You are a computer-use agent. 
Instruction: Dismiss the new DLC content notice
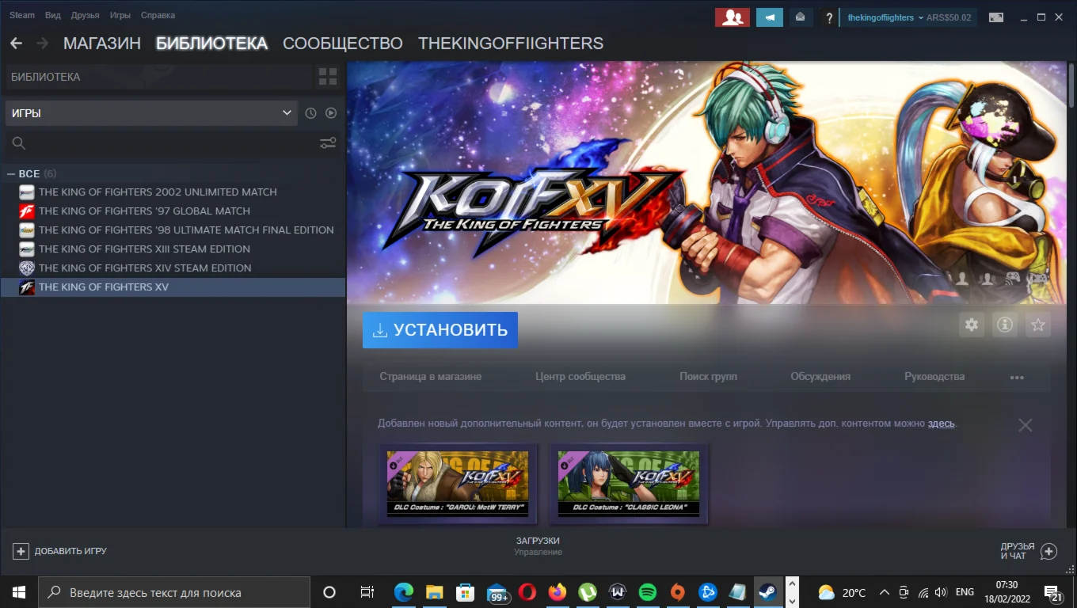click(x=1026, y=425)
